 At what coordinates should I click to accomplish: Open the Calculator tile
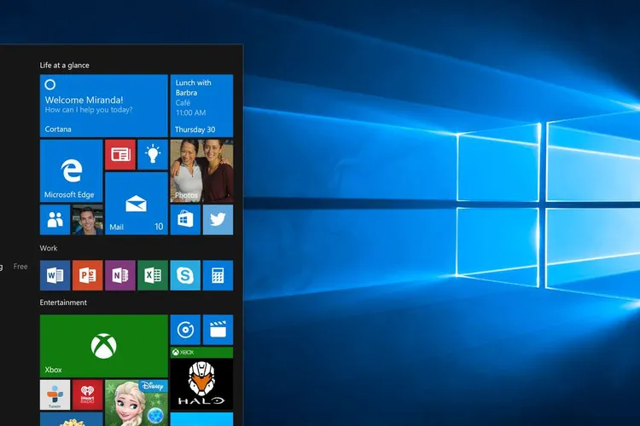pos(218,275)
